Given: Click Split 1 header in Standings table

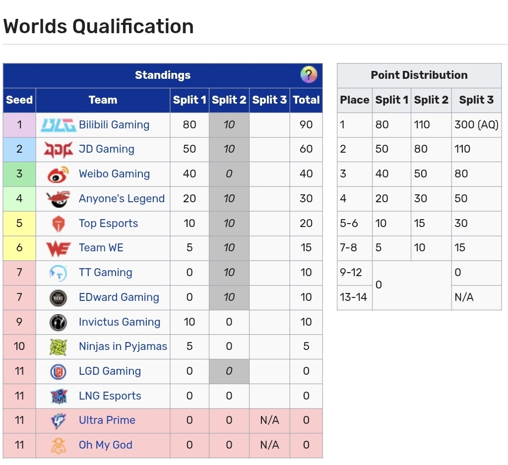Looking at the screenshot, I should point(190,100).
